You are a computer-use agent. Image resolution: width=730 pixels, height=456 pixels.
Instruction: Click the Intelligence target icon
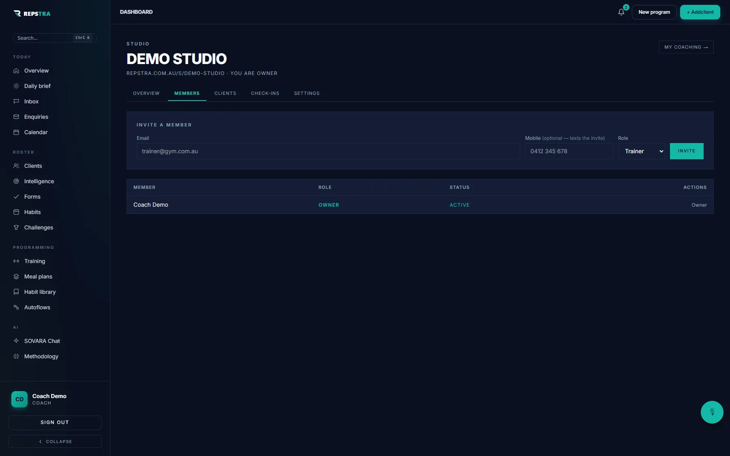pos(16,181)
